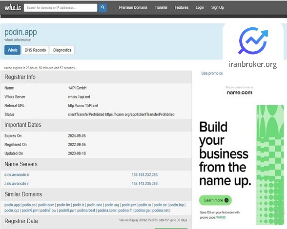The width and height of the screenshot is (287, 229).
Task: Go to the Login page
Action: pyautogui.click(x=200, y=7)
